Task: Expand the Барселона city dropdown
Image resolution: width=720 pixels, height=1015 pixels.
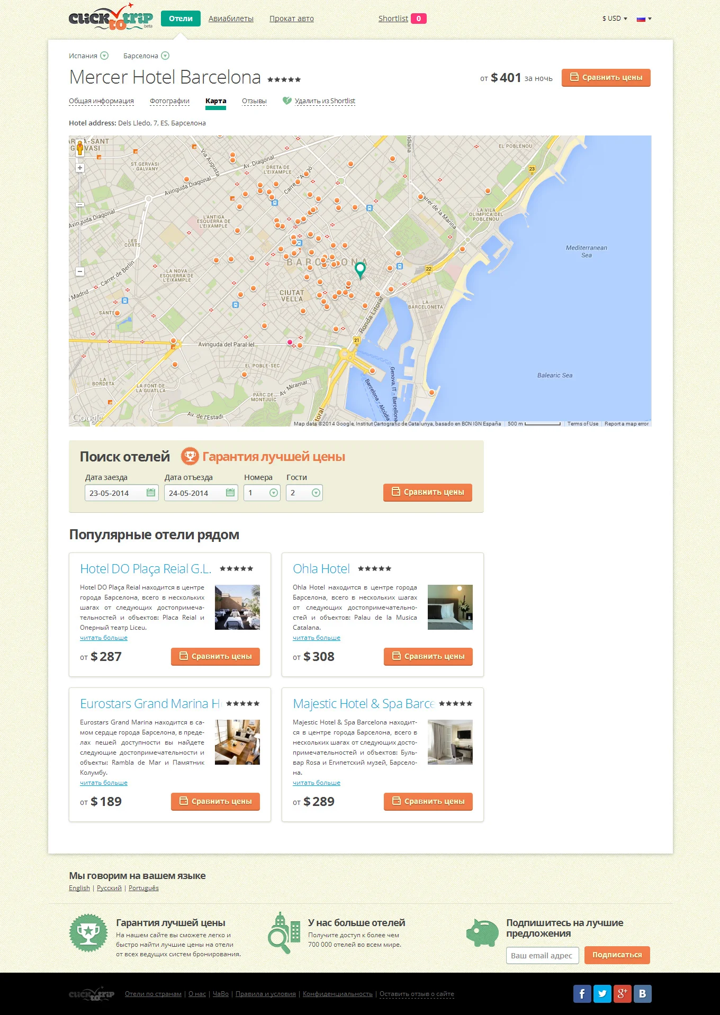Action: (x=165, y=56)
